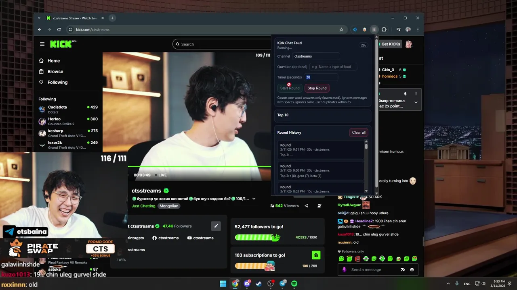Open new browser tab

112,18
